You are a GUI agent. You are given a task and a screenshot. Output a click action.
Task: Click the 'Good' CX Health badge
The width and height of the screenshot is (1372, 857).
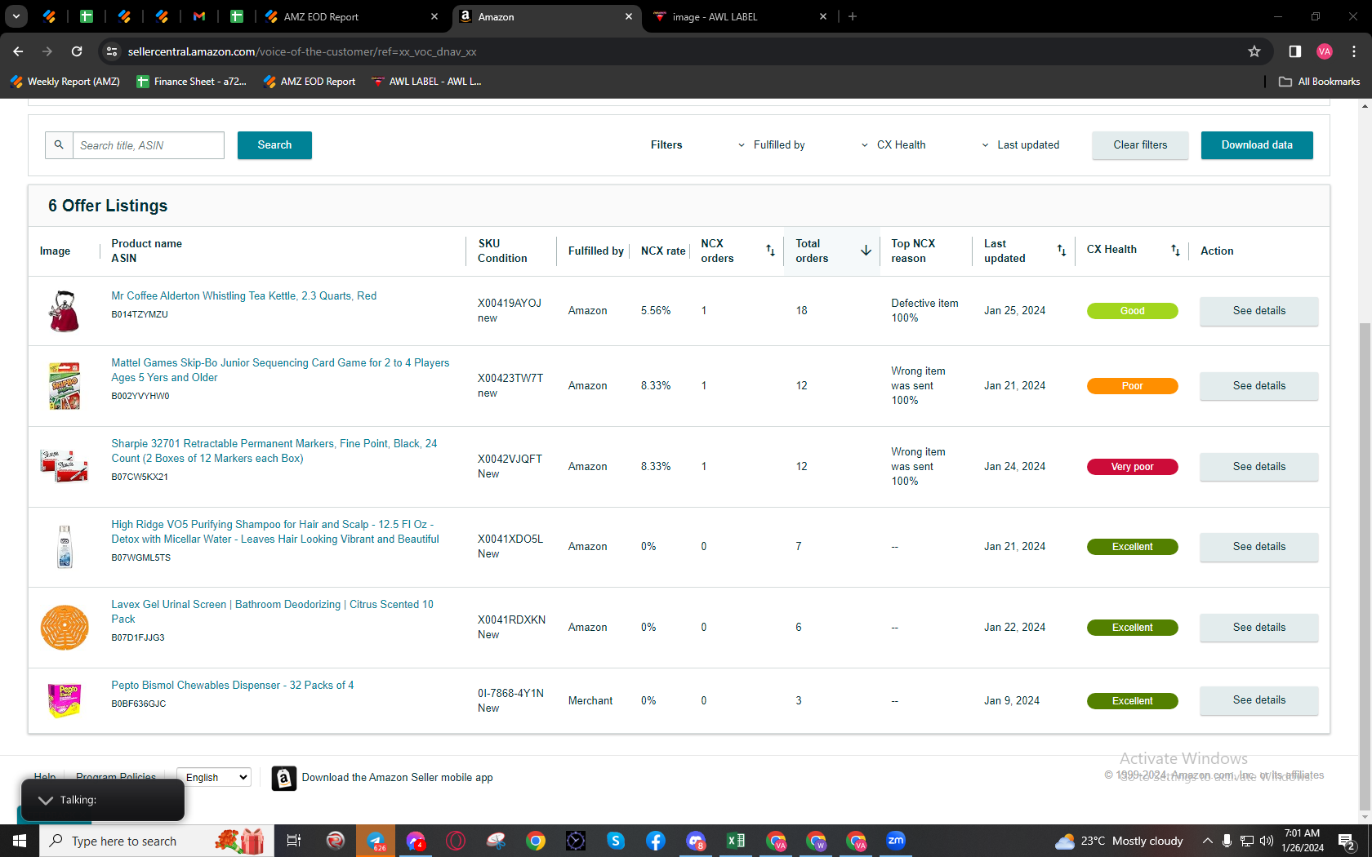(x=1132, y=311)
